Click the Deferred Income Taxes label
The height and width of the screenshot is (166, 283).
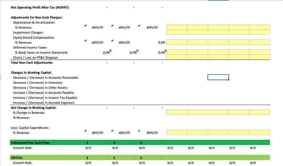30,48
